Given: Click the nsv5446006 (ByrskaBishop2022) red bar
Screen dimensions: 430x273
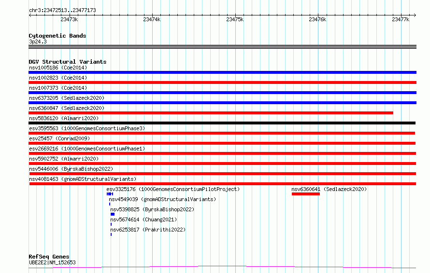Looking at the screenshot, I should (x=223, y=174).
